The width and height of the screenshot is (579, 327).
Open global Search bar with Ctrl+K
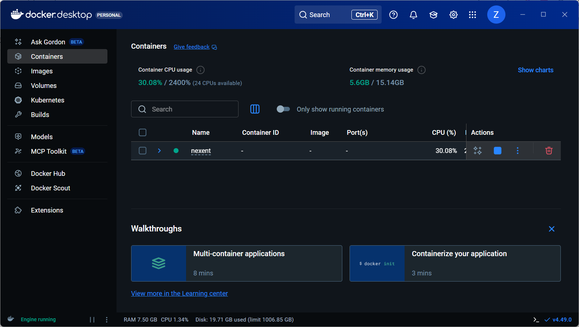338,15
